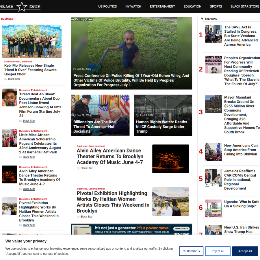The width and height of the screenshot is (260, 260).
Task: Go to the Entertainment section
Action: pos(162,6)
